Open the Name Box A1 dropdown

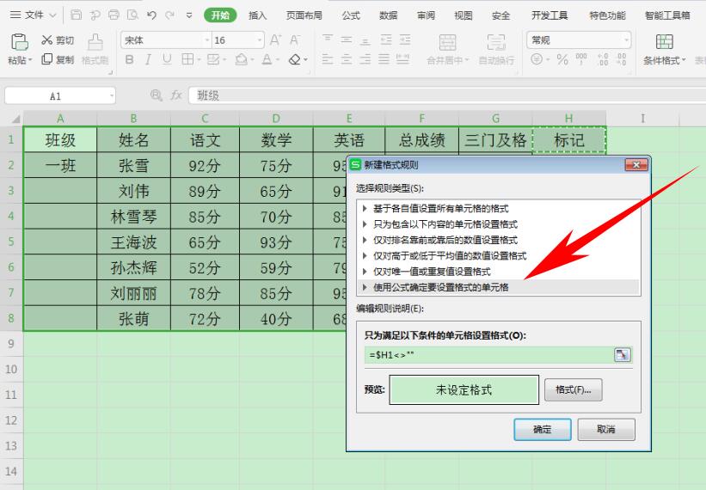tap(111, 95)
